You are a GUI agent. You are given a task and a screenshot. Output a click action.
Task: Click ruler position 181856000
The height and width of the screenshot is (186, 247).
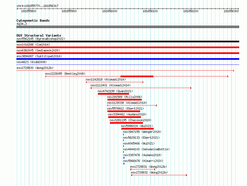110,11
